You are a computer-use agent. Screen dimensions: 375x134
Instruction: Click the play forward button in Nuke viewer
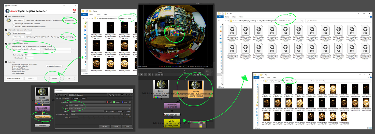(142, 75)
